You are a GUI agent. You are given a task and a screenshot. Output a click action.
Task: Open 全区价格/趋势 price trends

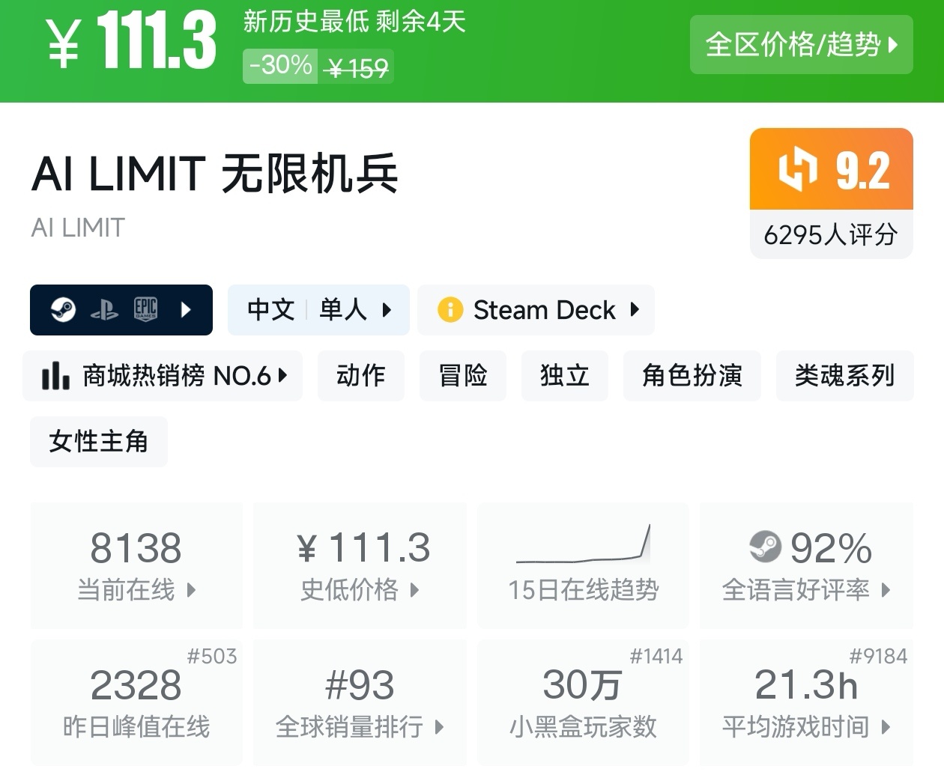(801, 45)
